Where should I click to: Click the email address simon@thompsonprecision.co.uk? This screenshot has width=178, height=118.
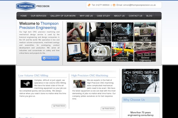(x=139, y=5)
